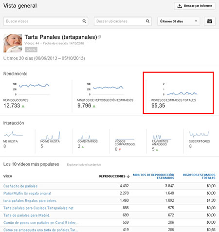Open the Suscriptores interaction sparkline
The height and width of the screenshot is (232, 219).
(x=199, y=134)
